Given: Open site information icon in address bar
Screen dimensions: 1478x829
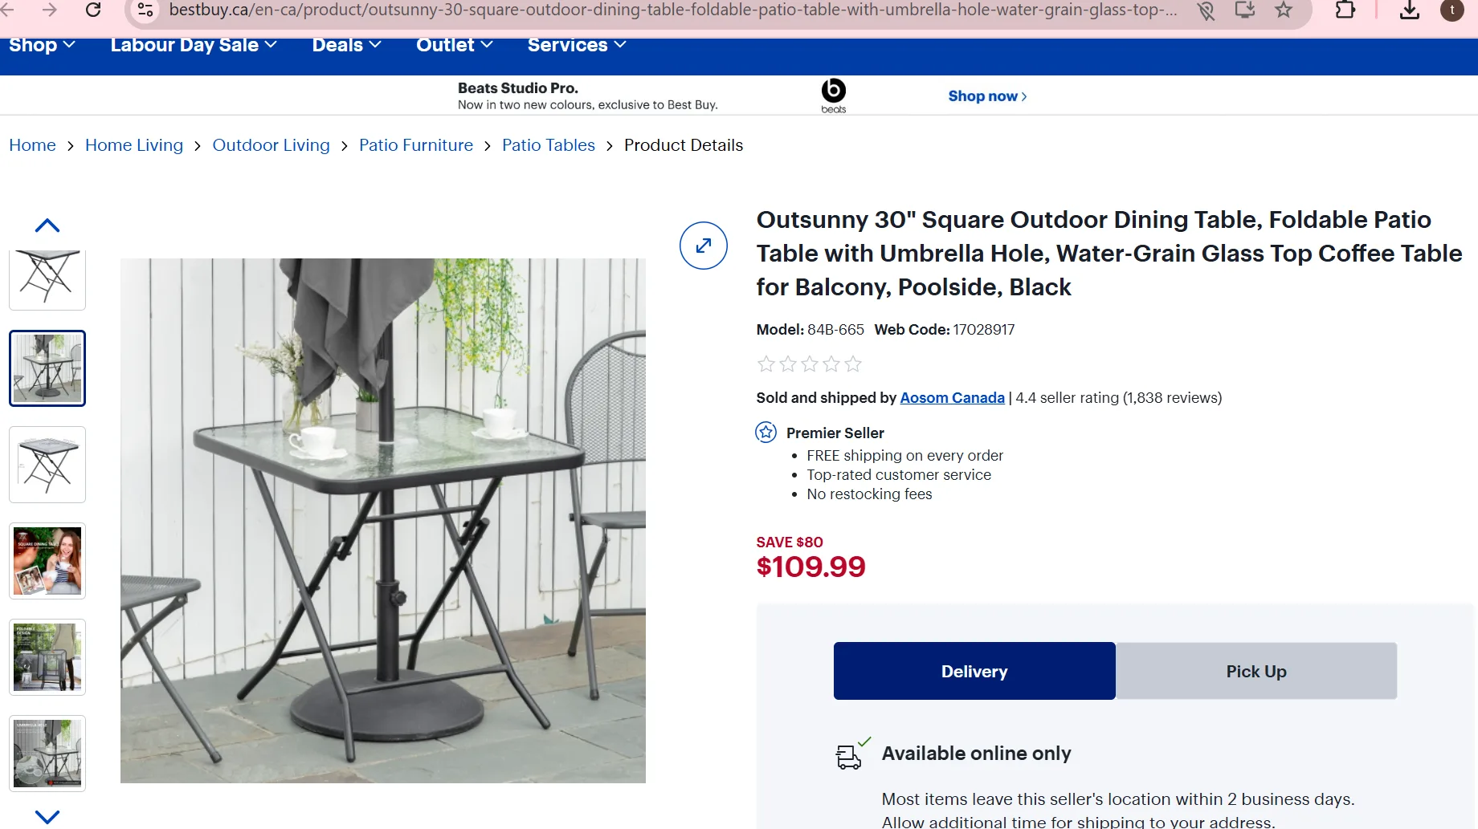Looking at the screenshot, I should click(145, 10).
